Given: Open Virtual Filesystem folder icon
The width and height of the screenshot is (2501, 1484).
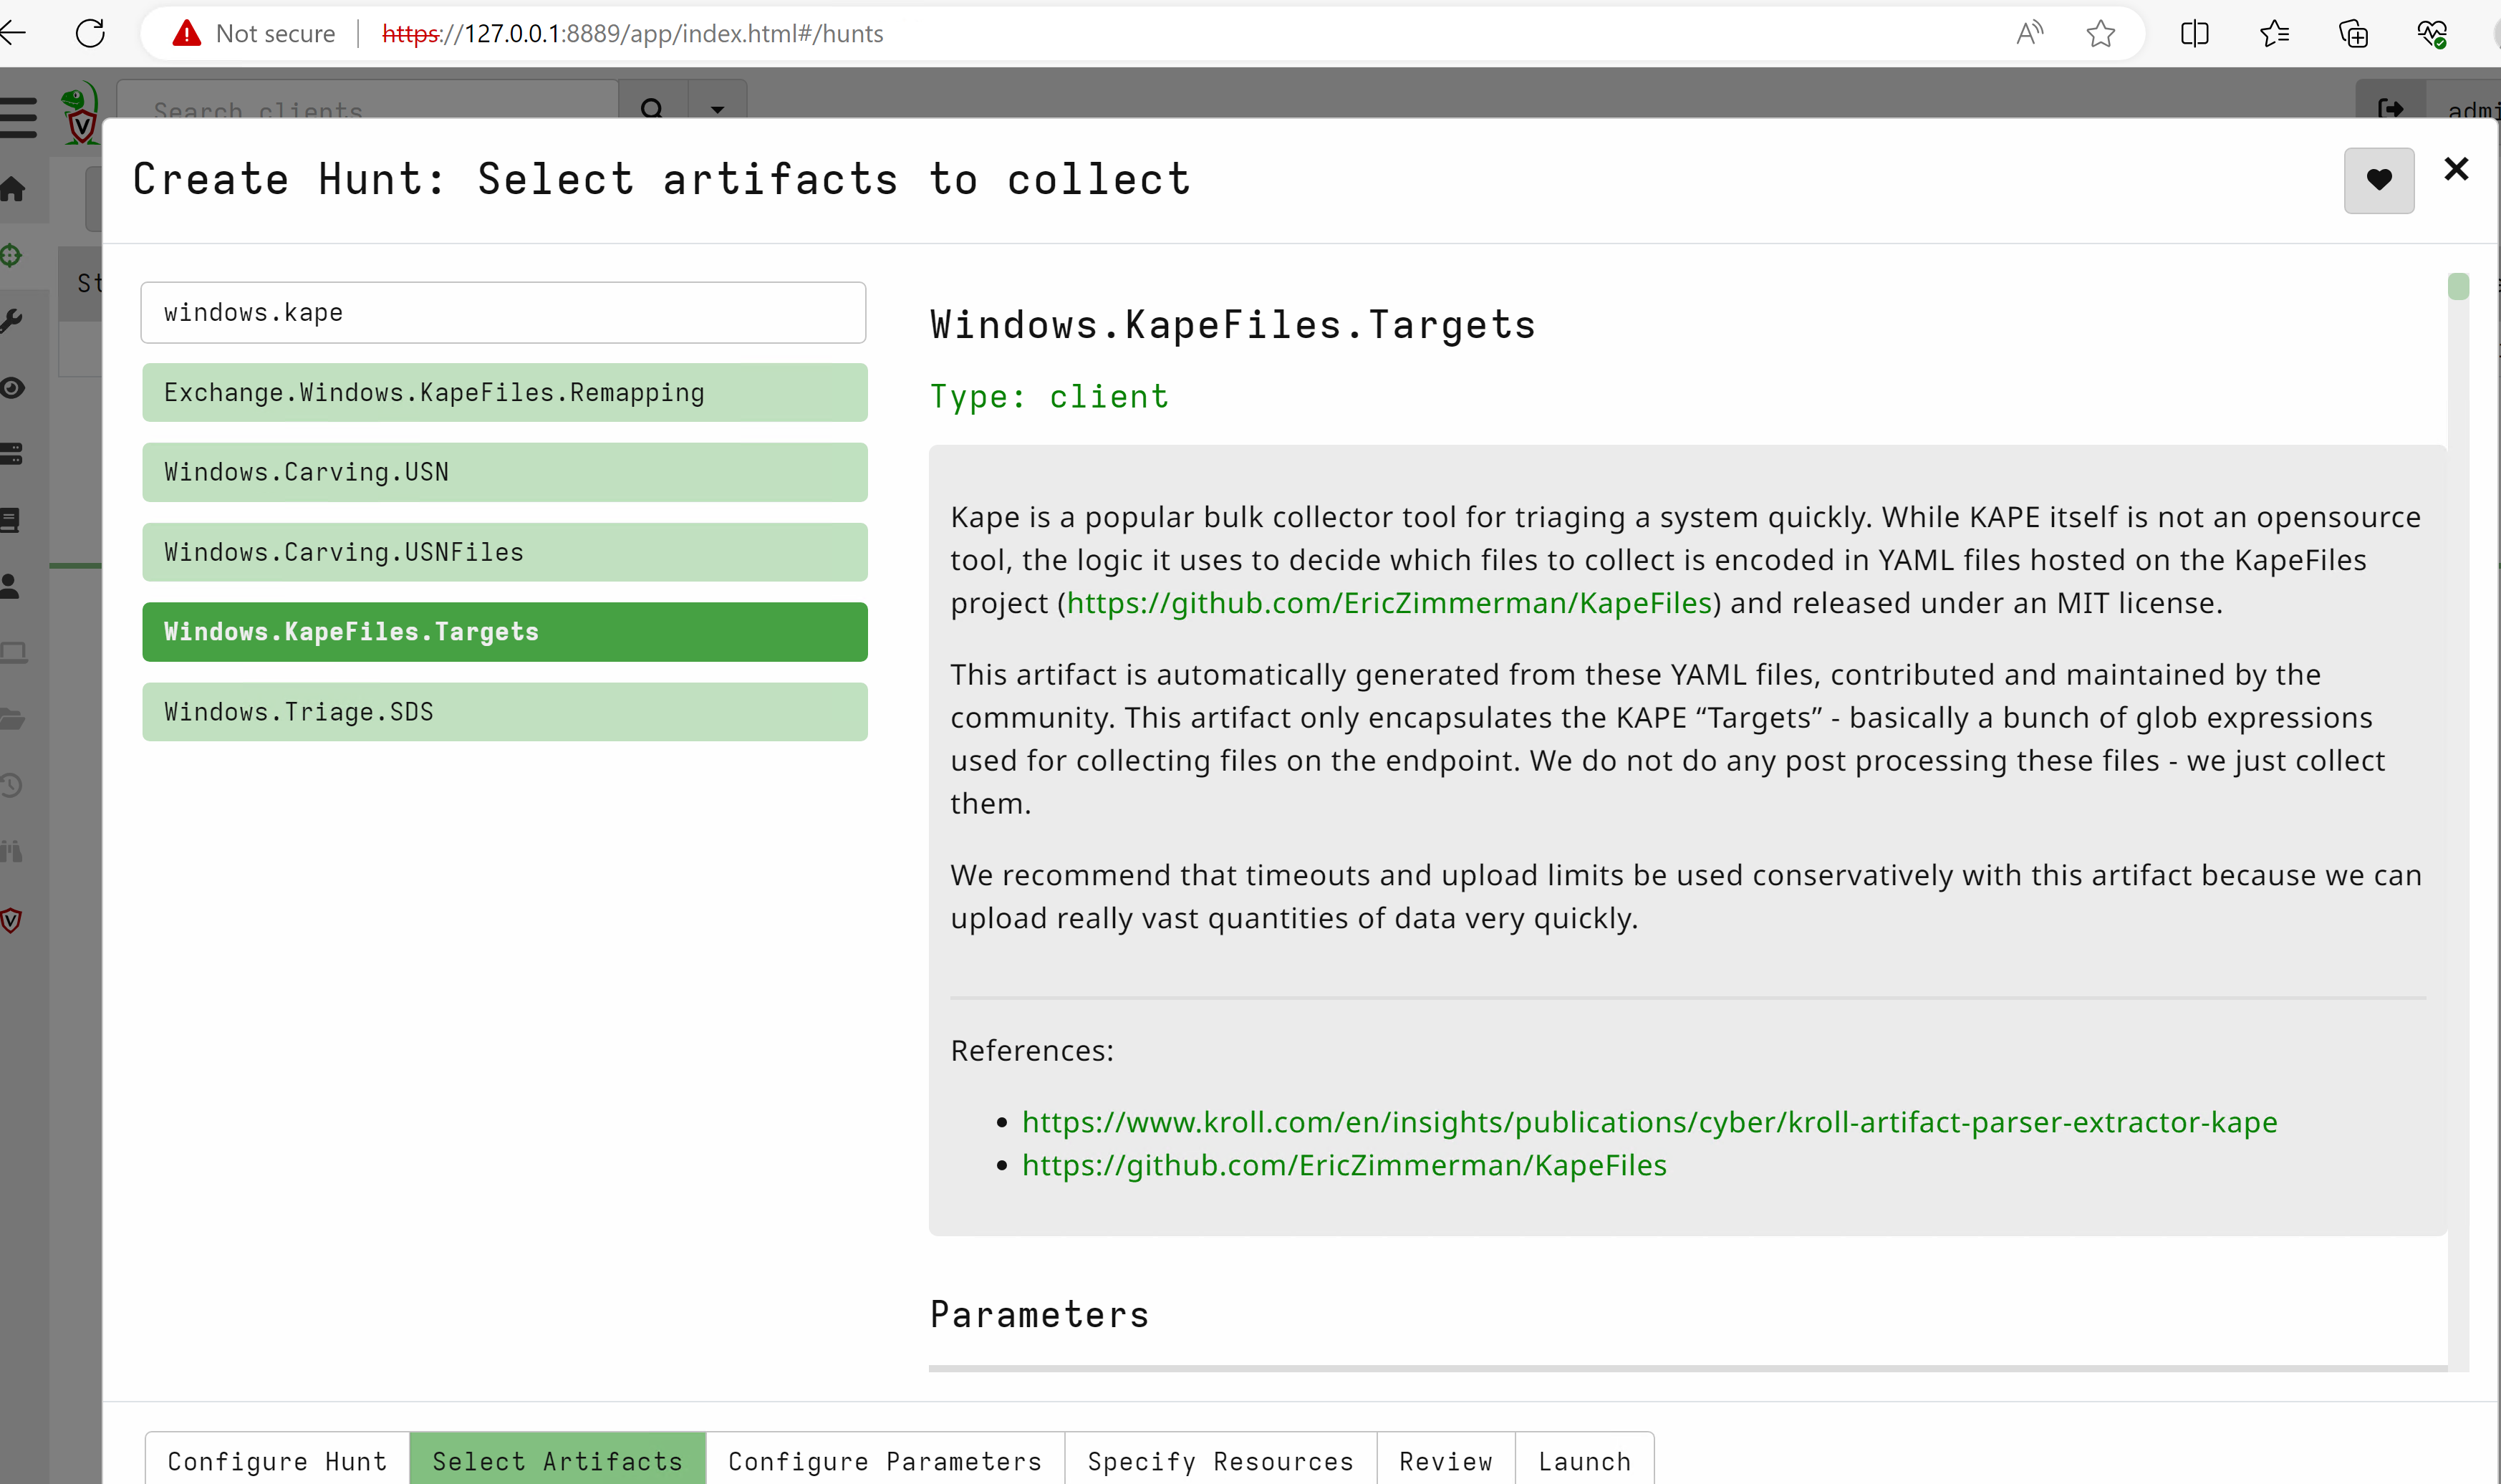Looking at the screenshot, I should 12,718.
